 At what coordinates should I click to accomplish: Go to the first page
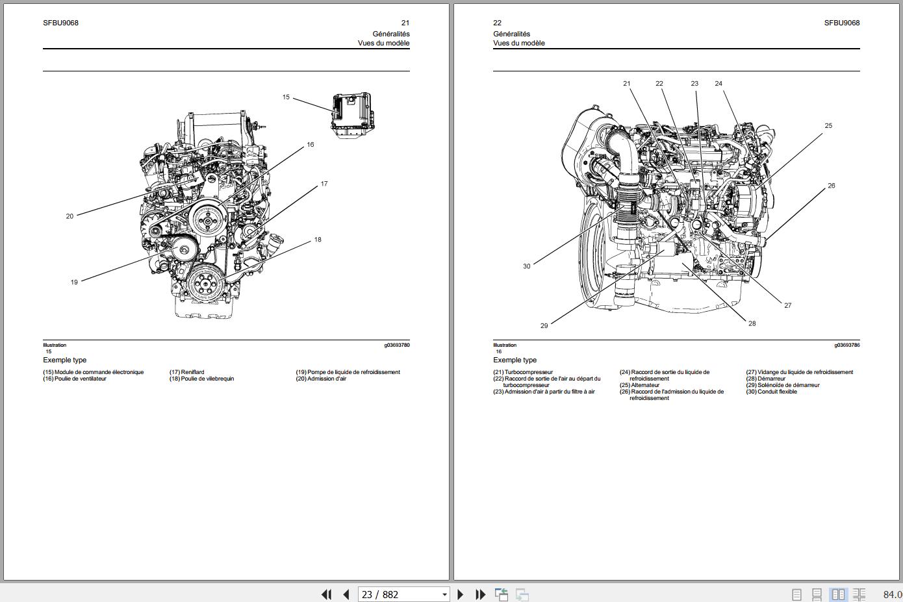point(327,594)
